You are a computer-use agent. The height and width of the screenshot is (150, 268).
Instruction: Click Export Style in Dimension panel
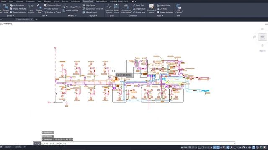click(x=139, y=12)
